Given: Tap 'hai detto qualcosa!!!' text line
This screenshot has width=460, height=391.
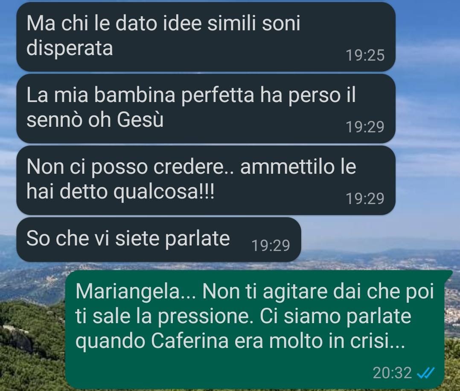Looking at the screenshot, I should [120, 191].
